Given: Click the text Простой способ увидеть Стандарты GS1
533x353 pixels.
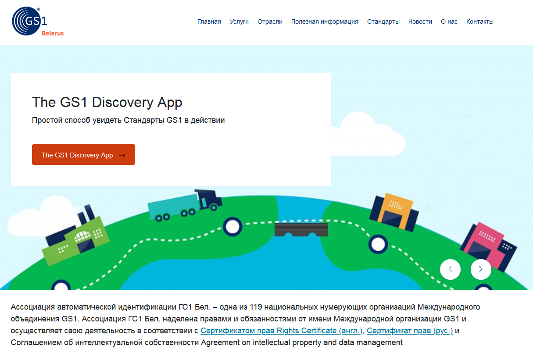Looking at the screenshot, I should click(x=107, y=120).
